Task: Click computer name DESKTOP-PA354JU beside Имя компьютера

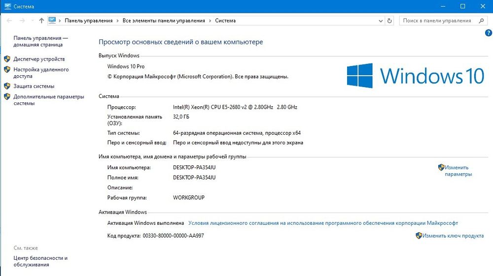Action: click(194, 167)
